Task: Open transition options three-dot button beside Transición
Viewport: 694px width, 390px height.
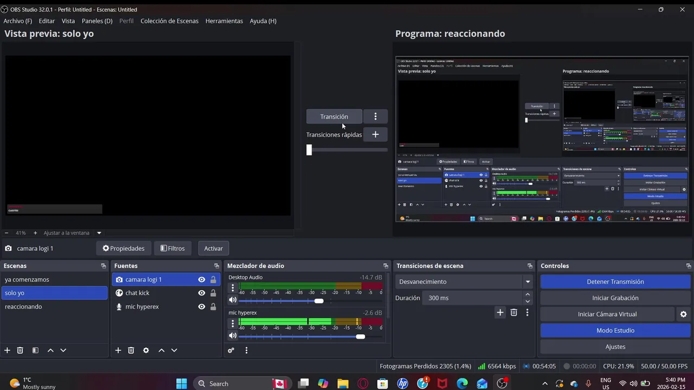Action: coord(375,116)
